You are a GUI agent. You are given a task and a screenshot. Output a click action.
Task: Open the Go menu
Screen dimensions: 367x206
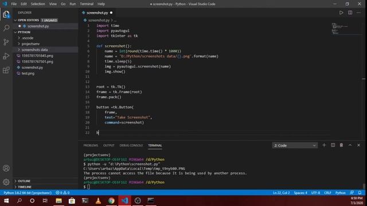63,4
